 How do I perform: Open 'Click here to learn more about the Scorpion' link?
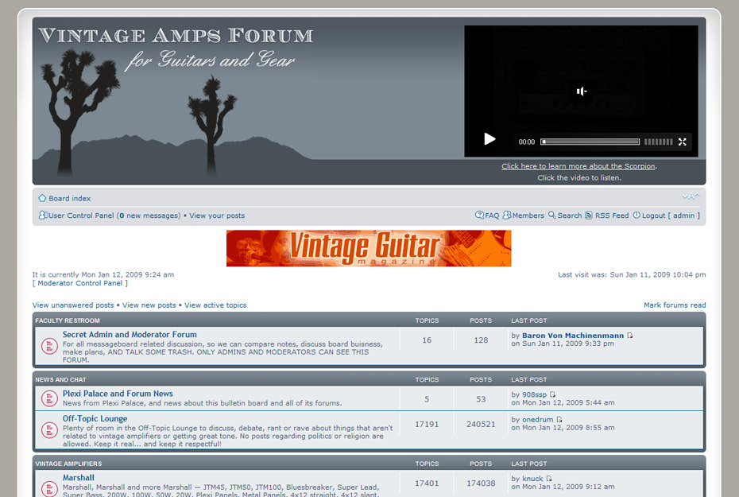pyautogui.click(x=578, y=166)
